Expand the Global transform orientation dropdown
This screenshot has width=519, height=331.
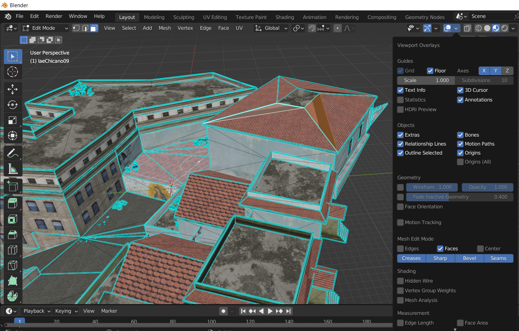271,28
